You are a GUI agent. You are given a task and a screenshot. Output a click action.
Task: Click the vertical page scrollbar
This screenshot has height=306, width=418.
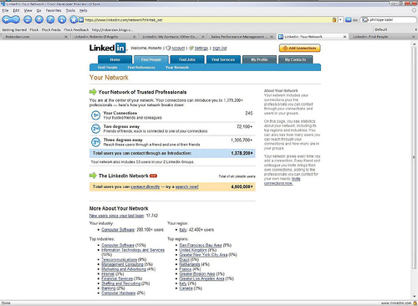[415, 170]
